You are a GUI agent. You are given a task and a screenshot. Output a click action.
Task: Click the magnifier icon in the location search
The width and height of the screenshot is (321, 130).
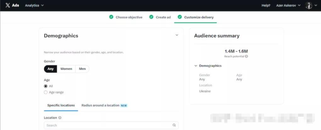coord(174,125)
